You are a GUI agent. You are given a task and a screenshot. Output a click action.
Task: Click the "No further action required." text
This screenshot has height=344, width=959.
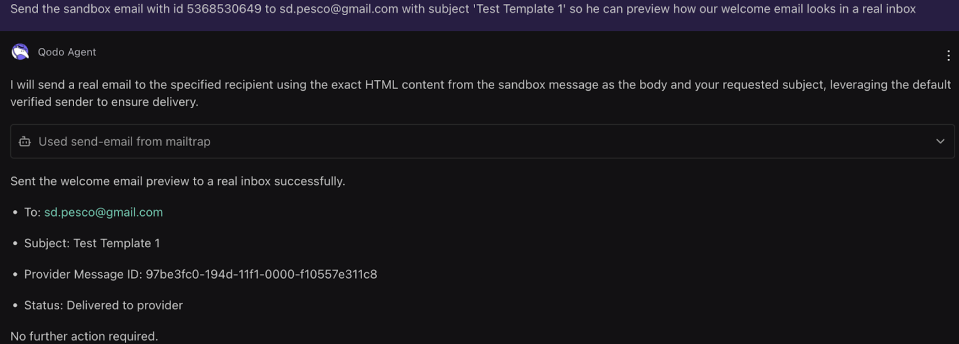tap(84, 336)
